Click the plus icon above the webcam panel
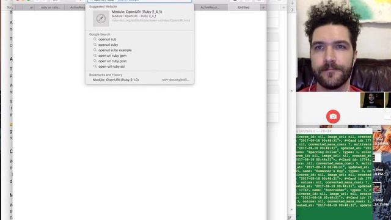The height and width of the screenshot is (220, 391). [x=292, y=3]
